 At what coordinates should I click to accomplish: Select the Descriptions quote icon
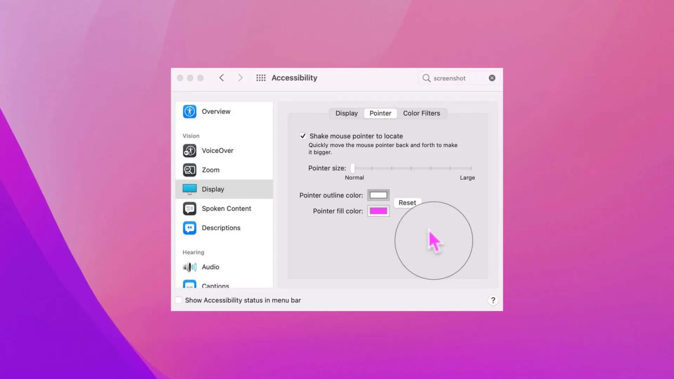[190, 228]
